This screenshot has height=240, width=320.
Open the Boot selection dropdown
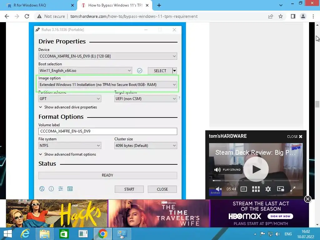point(85,71)
